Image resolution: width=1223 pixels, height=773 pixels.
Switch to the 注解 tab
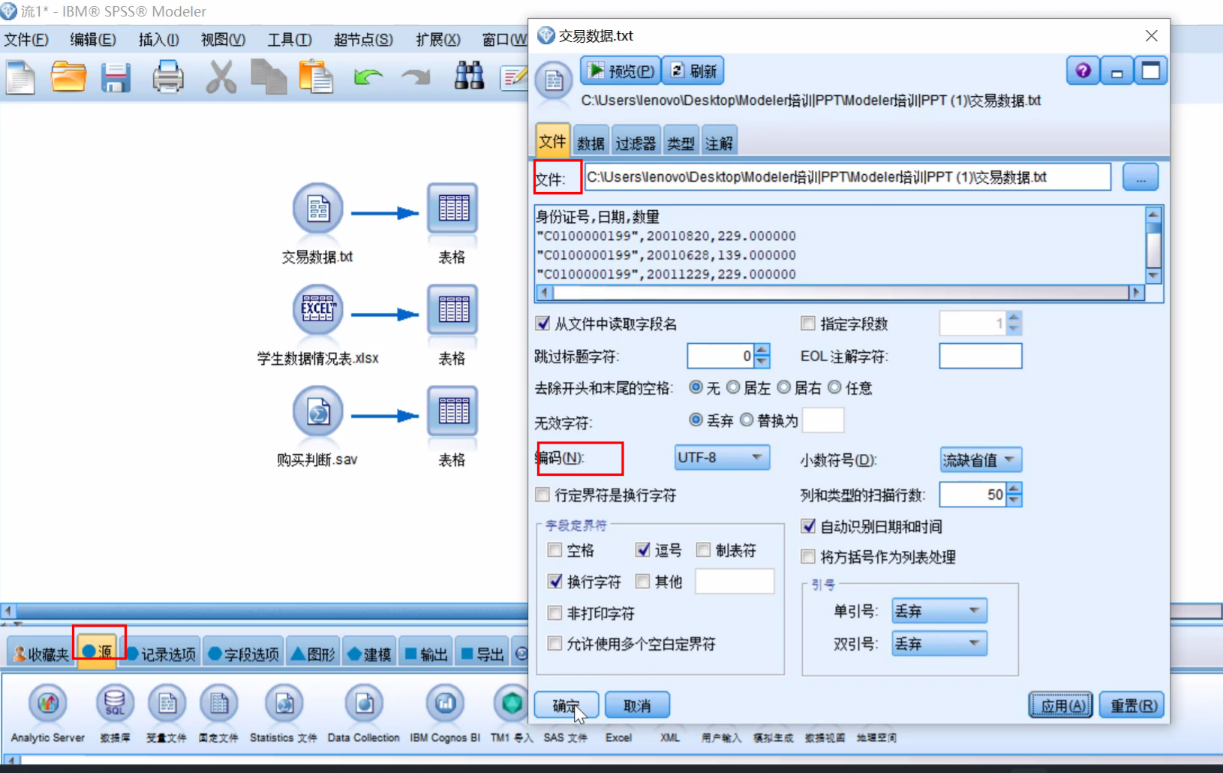click(719, 143)
